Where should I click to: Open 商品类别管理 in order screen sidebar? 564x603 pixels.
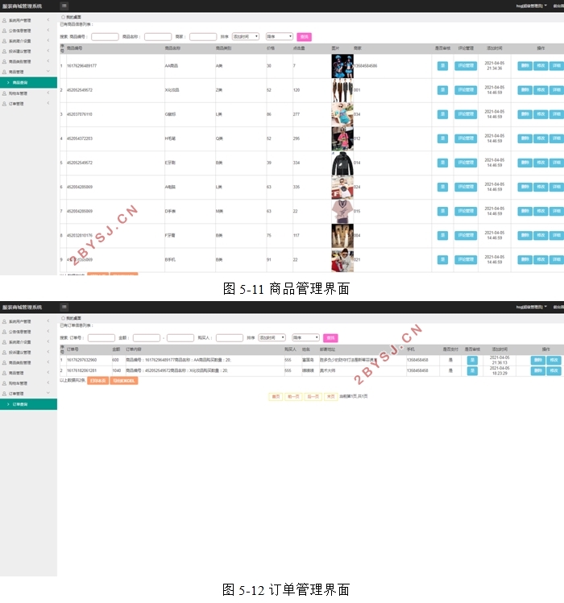coord(20,362)
